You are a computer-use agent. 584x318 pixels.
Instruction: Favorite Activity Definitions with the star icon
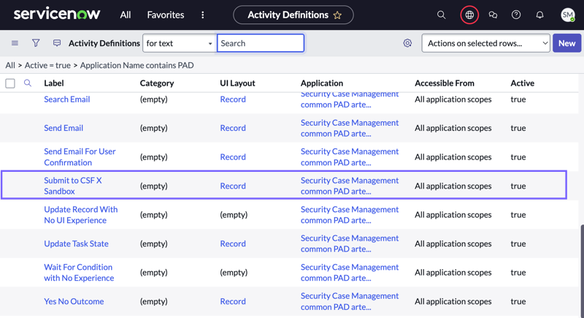tap(337, 15)
